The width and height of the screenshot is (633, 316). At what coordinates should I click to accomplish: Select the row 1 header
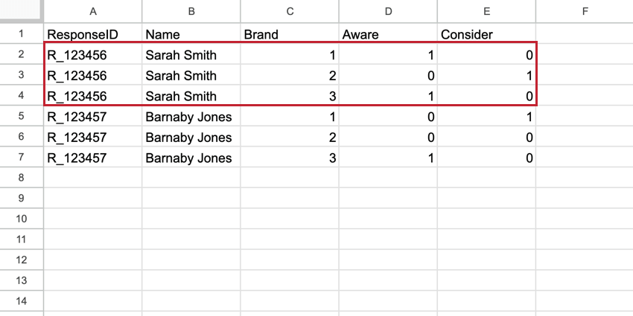(x=22, y=34)
